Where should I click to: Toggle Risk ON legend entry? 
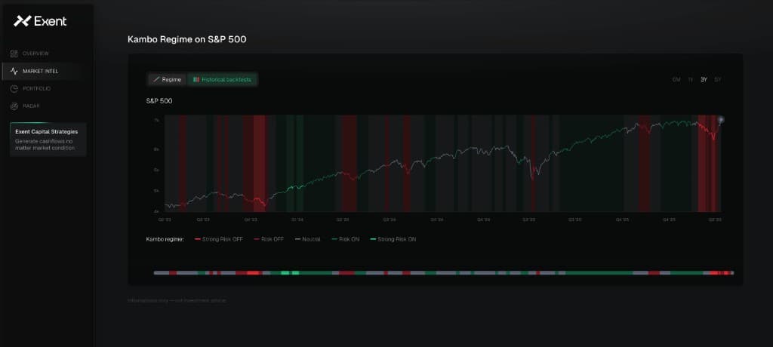click(344, 239)
